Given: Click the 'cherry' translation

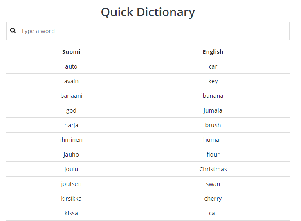Looking at the screenshot, I should coord(213,199).
